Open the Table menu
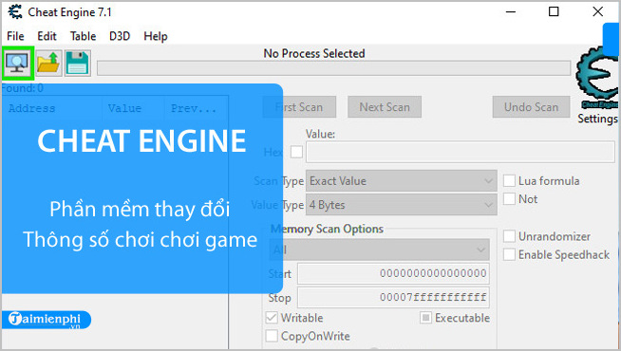The width and height of the screenshot is (621, 351). click(84, 36)
